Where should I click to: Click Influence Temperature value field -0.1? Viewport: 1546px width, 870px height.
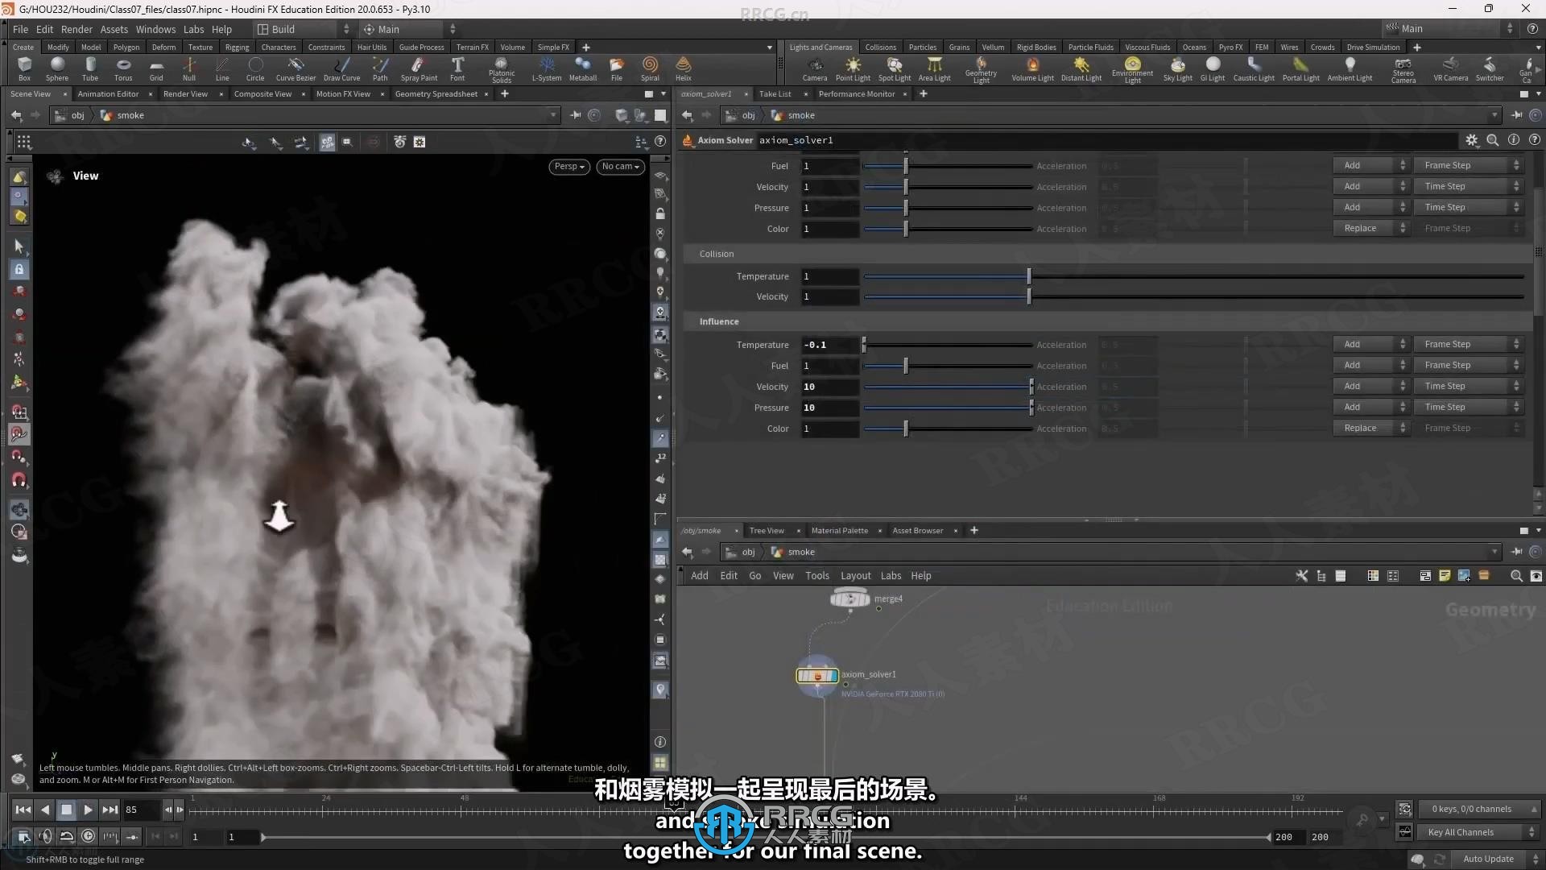coord(829,345)
